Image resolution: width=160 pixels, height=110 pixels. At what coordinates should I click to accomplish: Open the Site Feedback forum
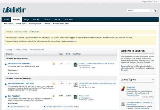pyautogui.click(x=14, y=96)
